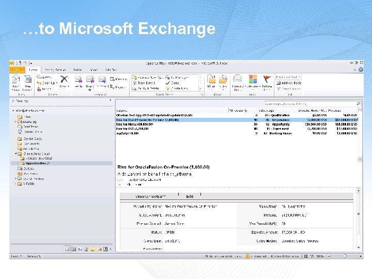The width and height of the screenshot is (372, 279).
Task: Click the Search Opportunities input field
Action: point(311,103)
